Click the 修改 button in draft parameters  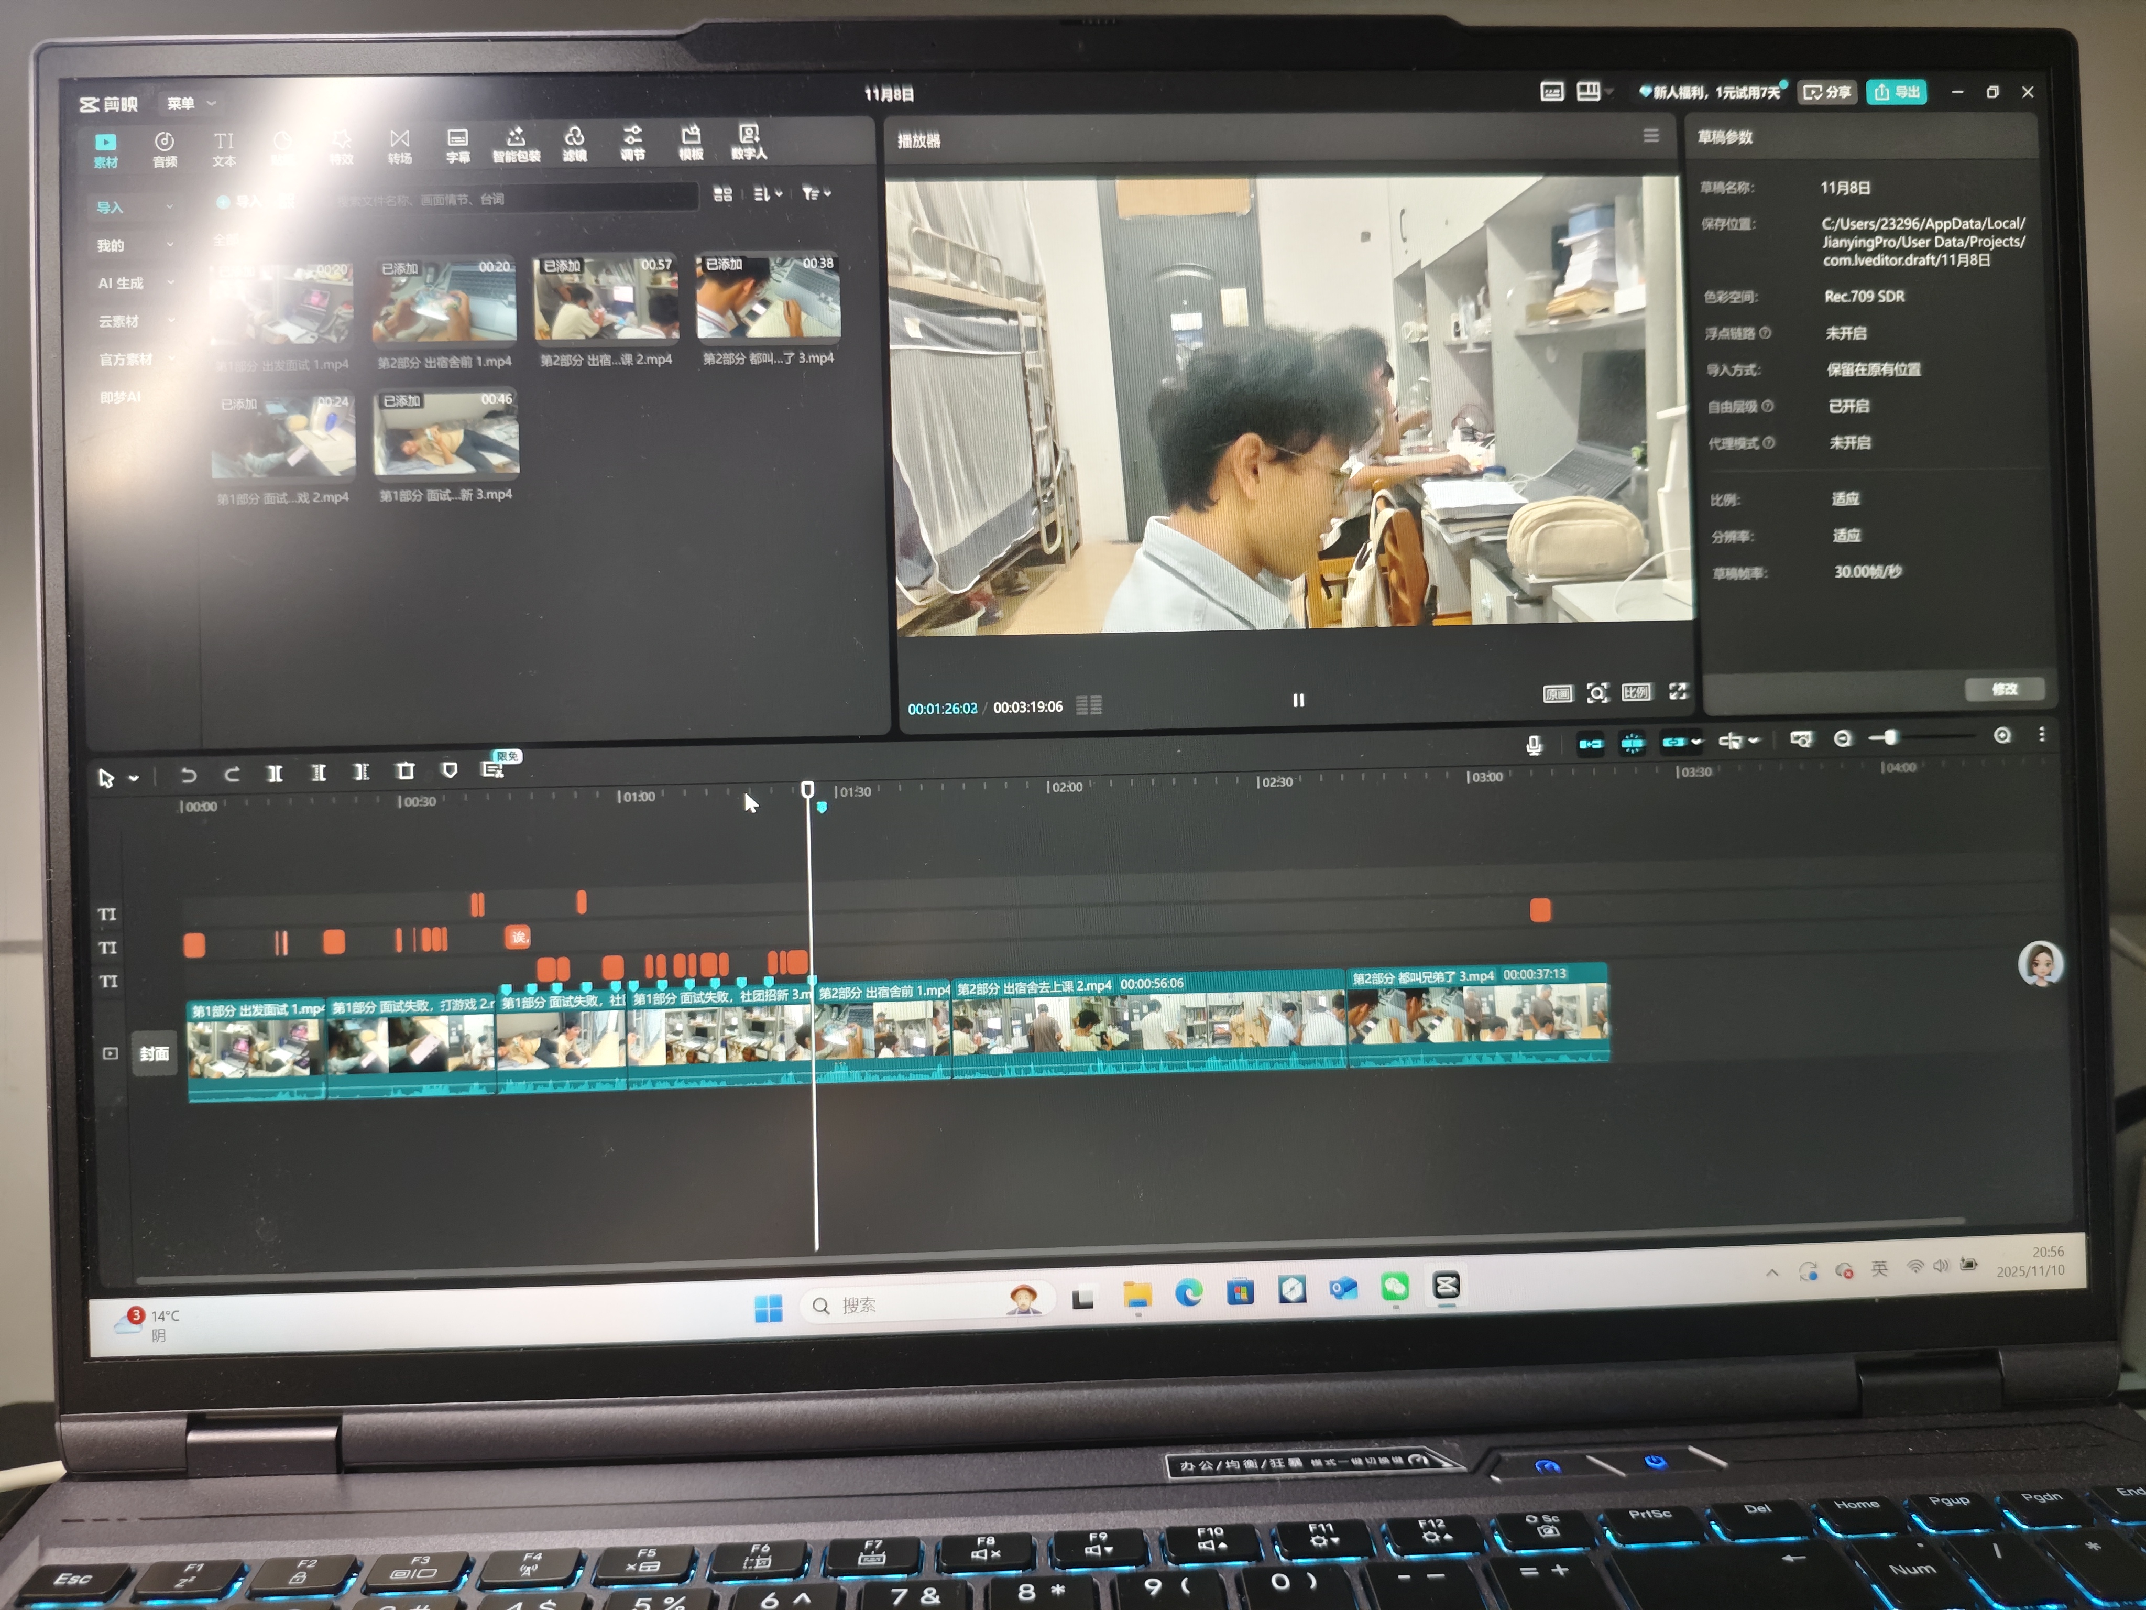point(2005,689)
